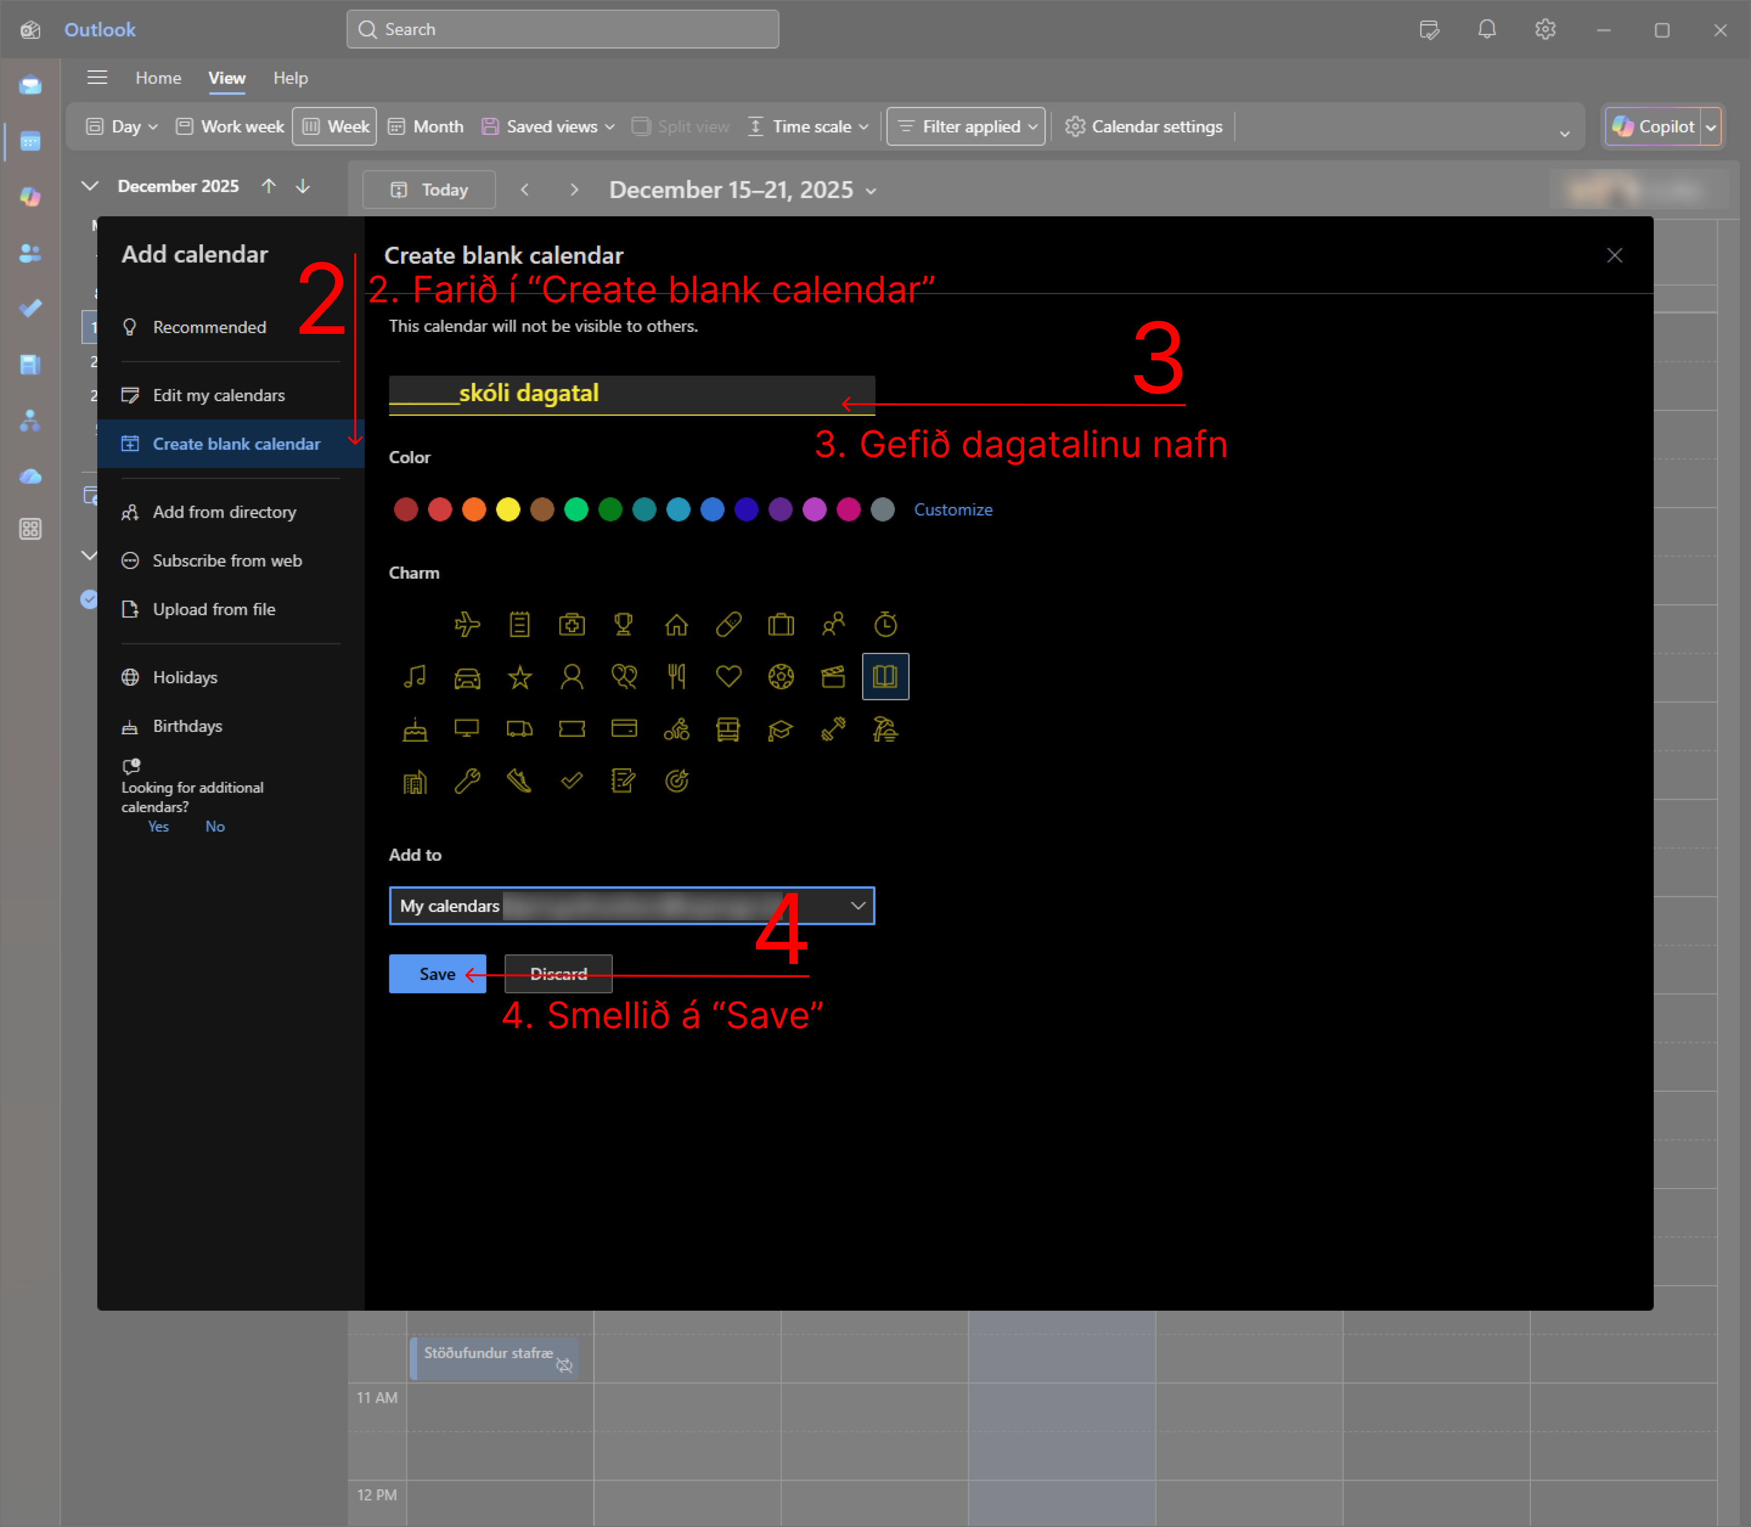Pick the music note charm
1751x1527 pixels.
[415, 677]
